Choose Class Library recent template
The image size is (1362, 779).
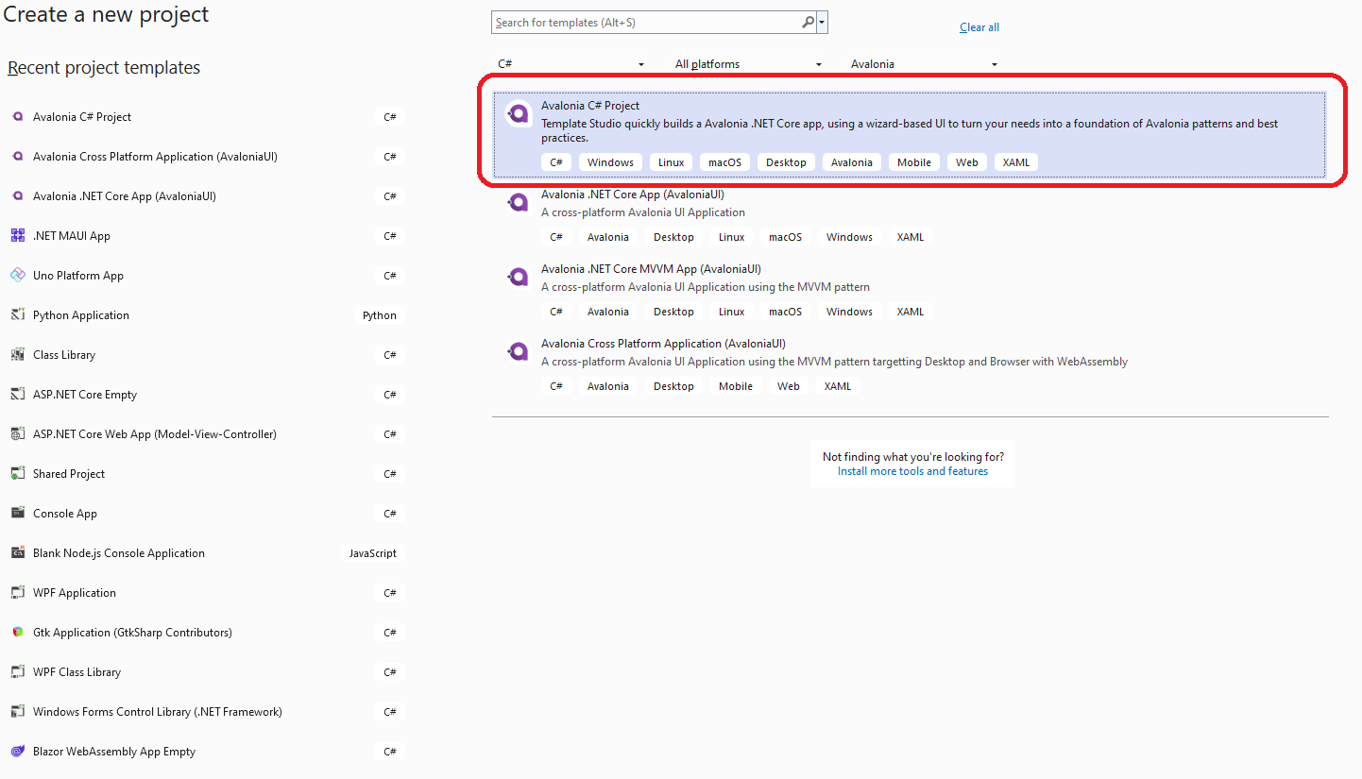[205, 355]
